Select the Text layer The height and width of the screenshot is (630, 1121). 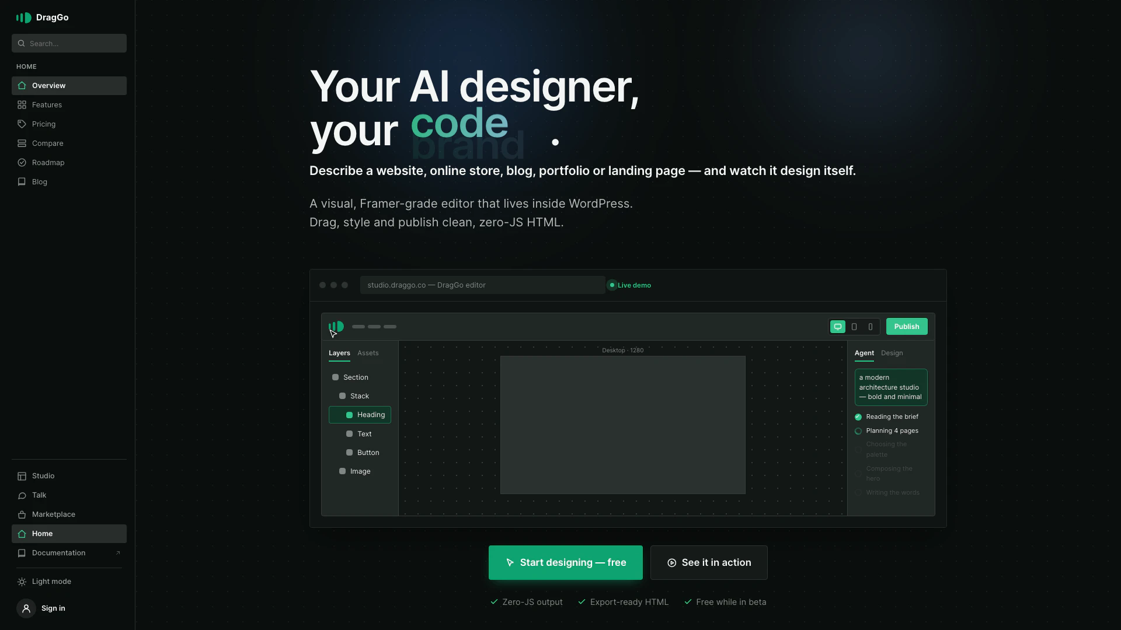coord(360,434)
